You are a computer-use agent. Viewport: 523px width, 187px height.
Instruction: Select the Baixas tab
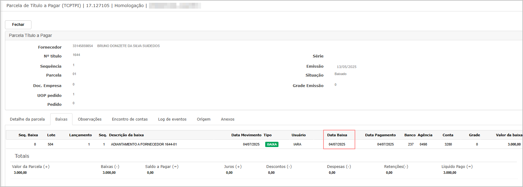61,119
